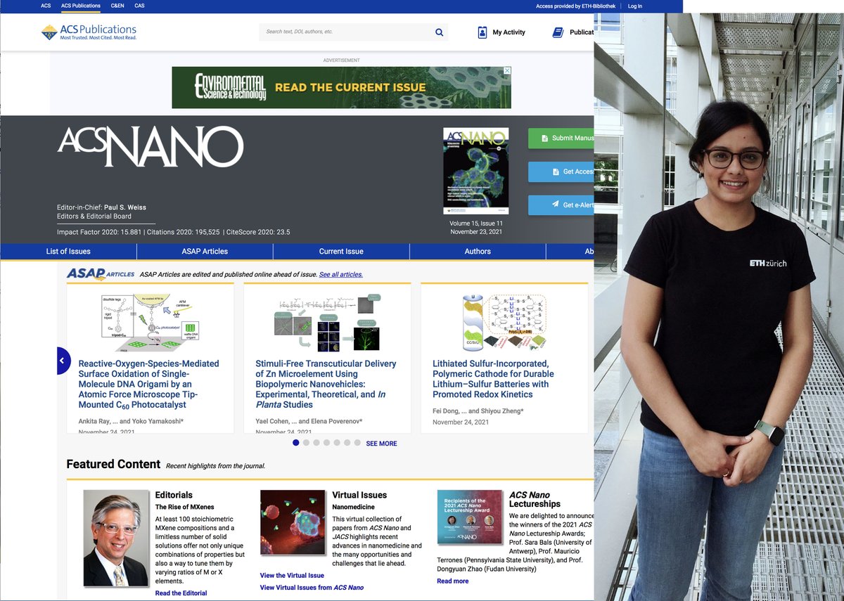Viewport: 844px width, 601px height.
Task: Click the Impact Factor 2020: 15.881 text
Action: (x=98, y=232)
